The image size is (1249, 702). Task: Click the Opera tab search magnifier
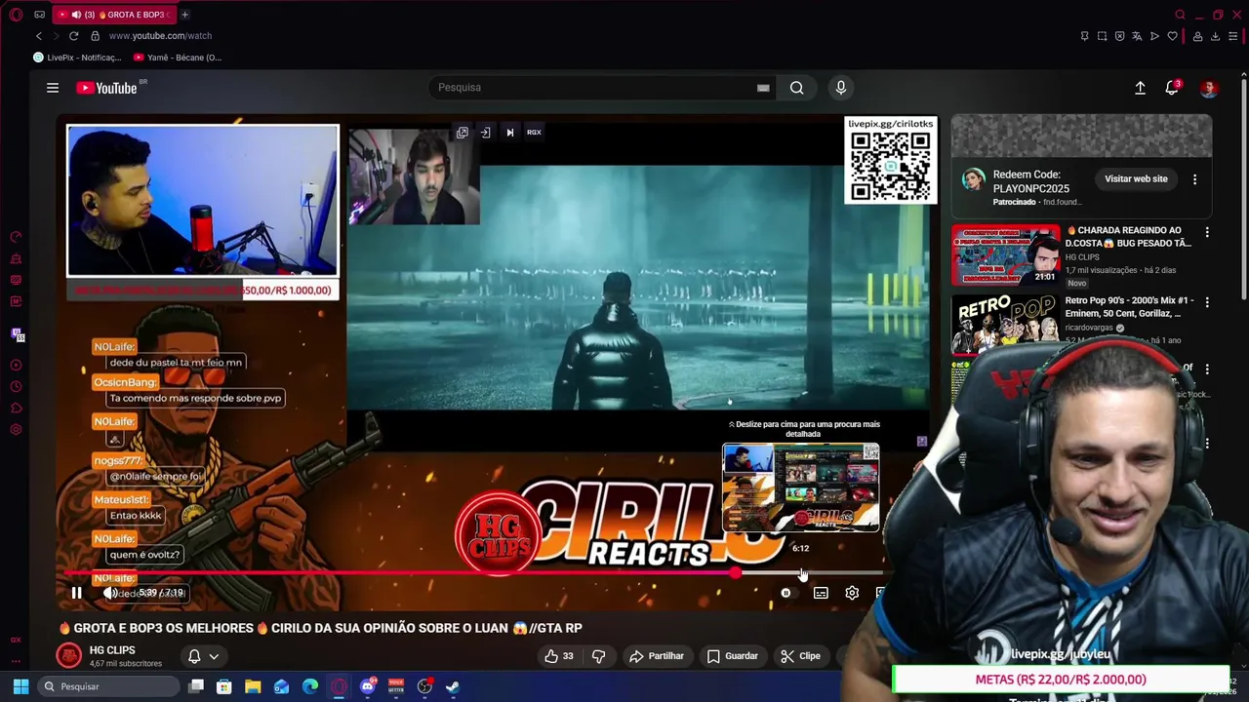1180,15
